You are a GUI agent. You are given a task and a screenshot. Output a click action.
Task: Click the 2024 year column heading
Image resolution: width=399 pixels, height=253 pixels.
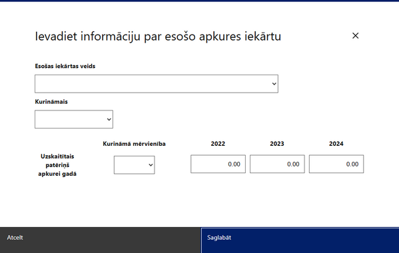336,144
